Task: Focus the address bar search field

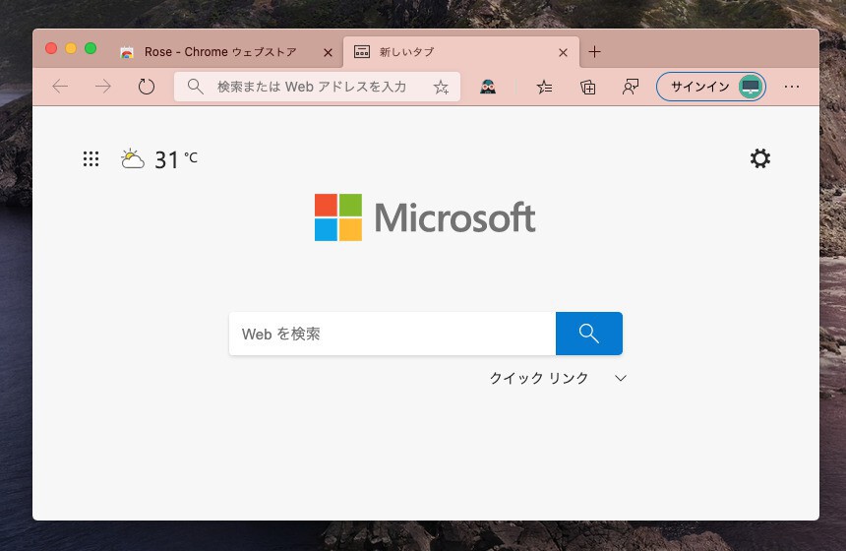Action: [x=317, y=87]
